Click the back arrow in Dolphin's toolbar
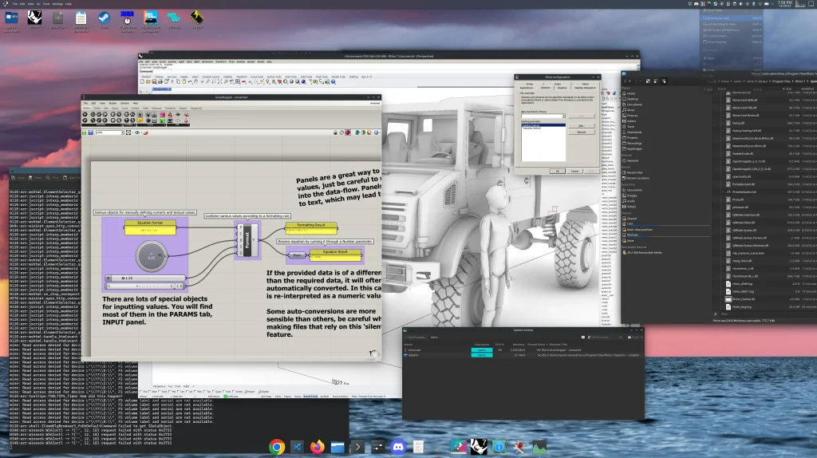The height and width of the screenshot is (458, 817). click(x=626, y=81)
